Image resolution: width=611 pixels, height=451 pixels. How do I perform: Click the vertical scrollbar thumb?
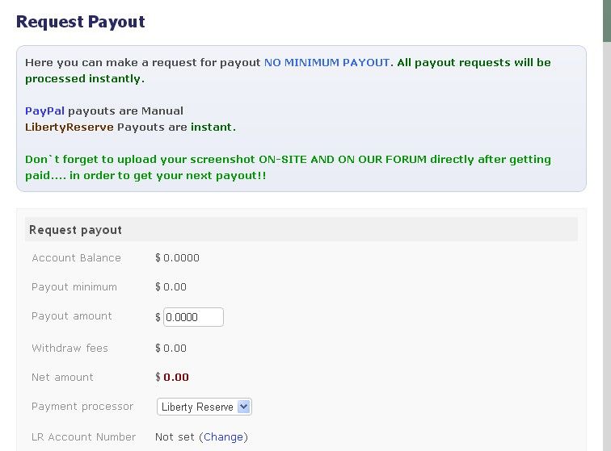click(607, 21)
